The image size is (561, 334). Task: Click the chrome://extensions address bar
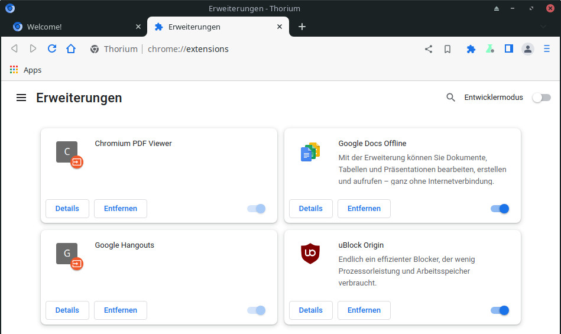click(x=188, y=49)
